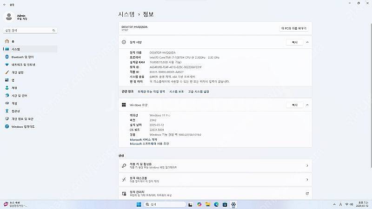Screen dimensions: 372x209
Task: Click the remote desktop icon
Action: (x=124, y=180)
